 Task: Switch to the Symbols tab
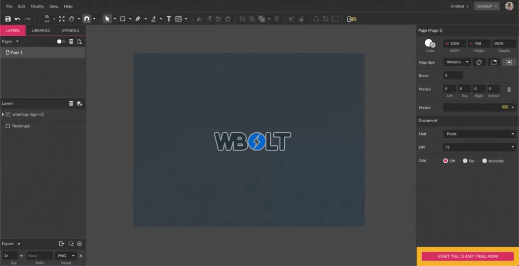pyautogui.click(x=70, y=30)
